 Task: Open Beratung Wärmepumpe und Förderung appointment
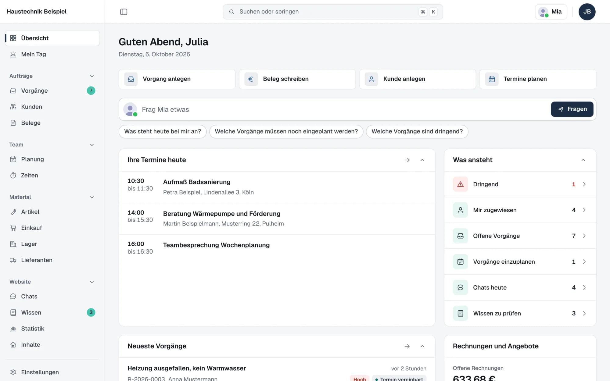[277, 219]
